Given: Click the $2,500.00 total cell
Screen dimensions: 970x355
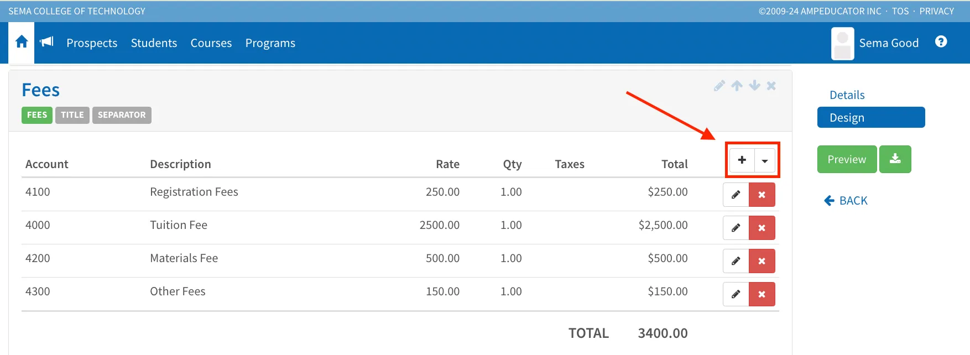Looking at the screenshot, I should pyautogui.click(x=663, y=225).
